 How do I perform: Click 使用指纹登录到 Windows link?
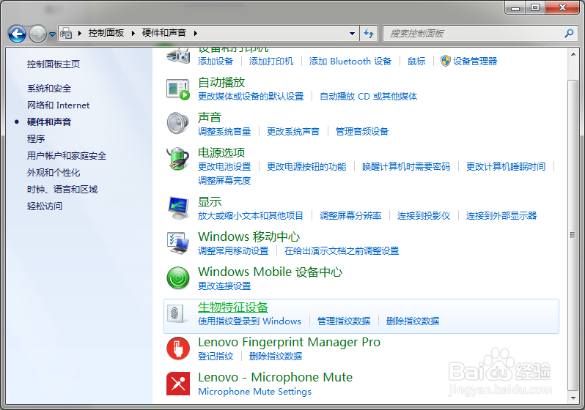[249, 321]
